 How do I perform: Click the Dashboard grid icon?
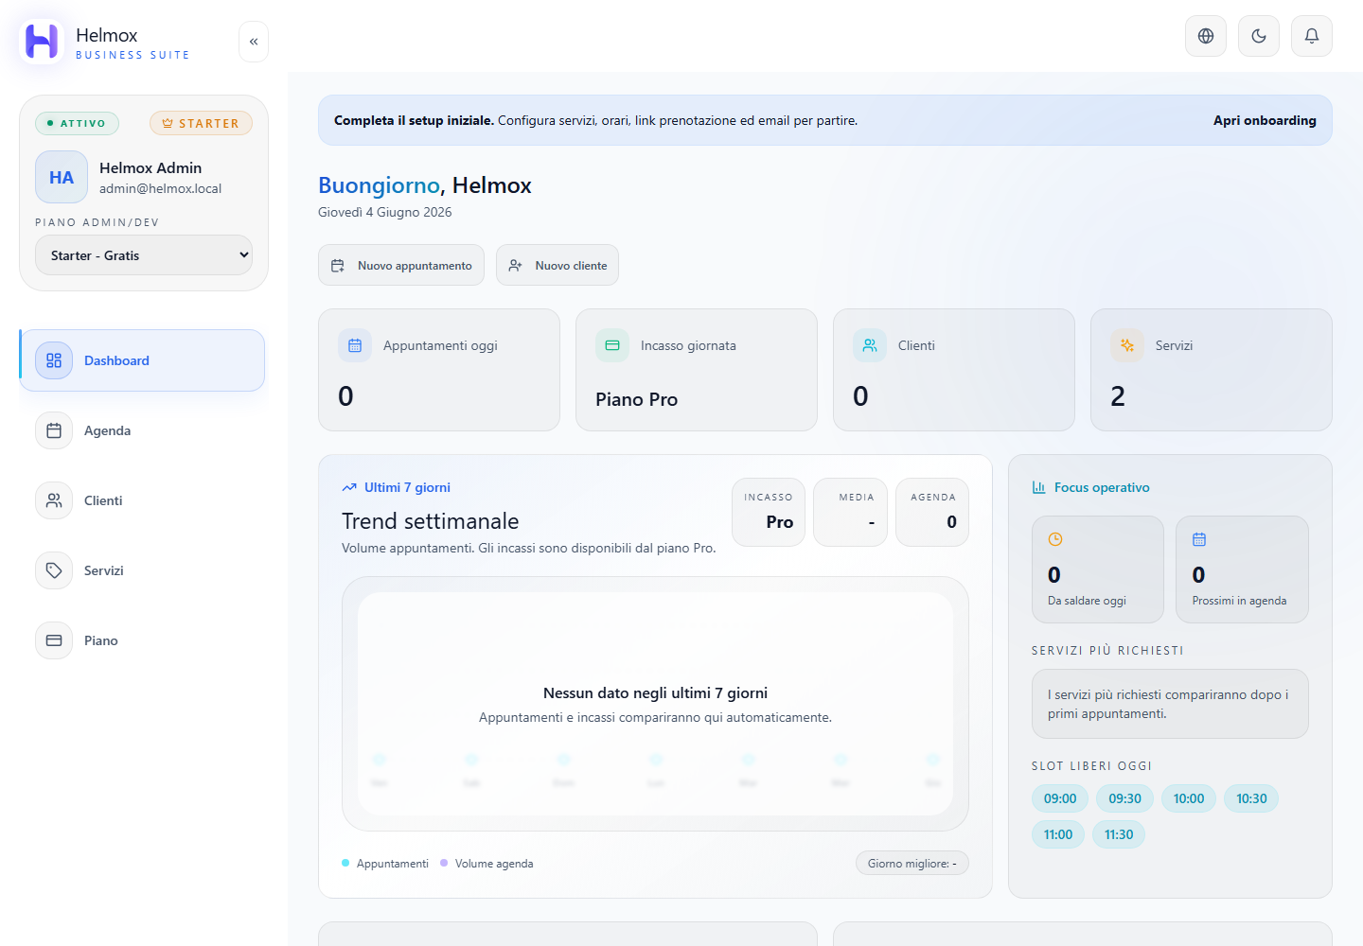(54, 360)
